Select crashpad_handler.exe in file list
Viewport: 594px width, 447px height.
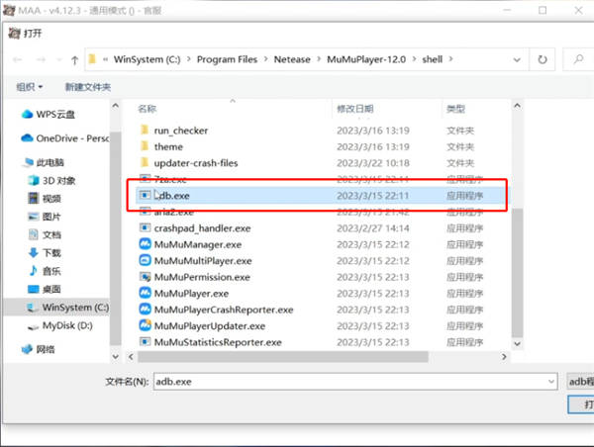pyautogui.click(x=202, y=228)
